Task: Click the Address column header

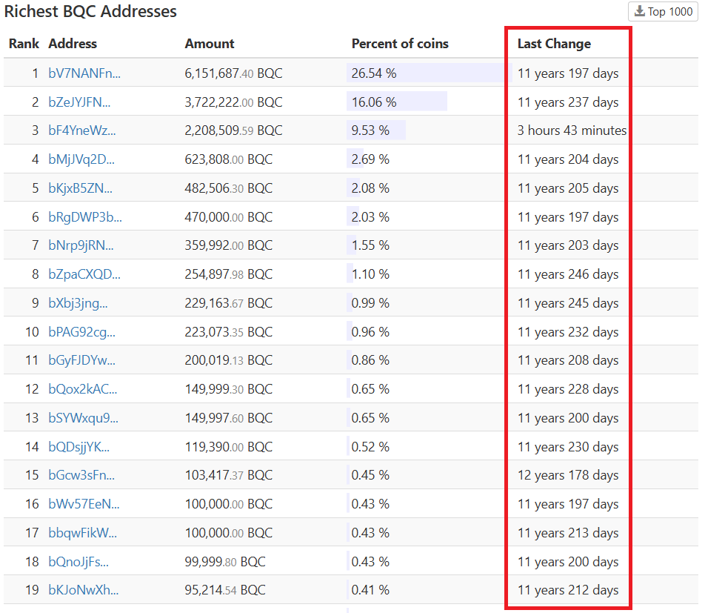Action: click(x=73, y=44)
